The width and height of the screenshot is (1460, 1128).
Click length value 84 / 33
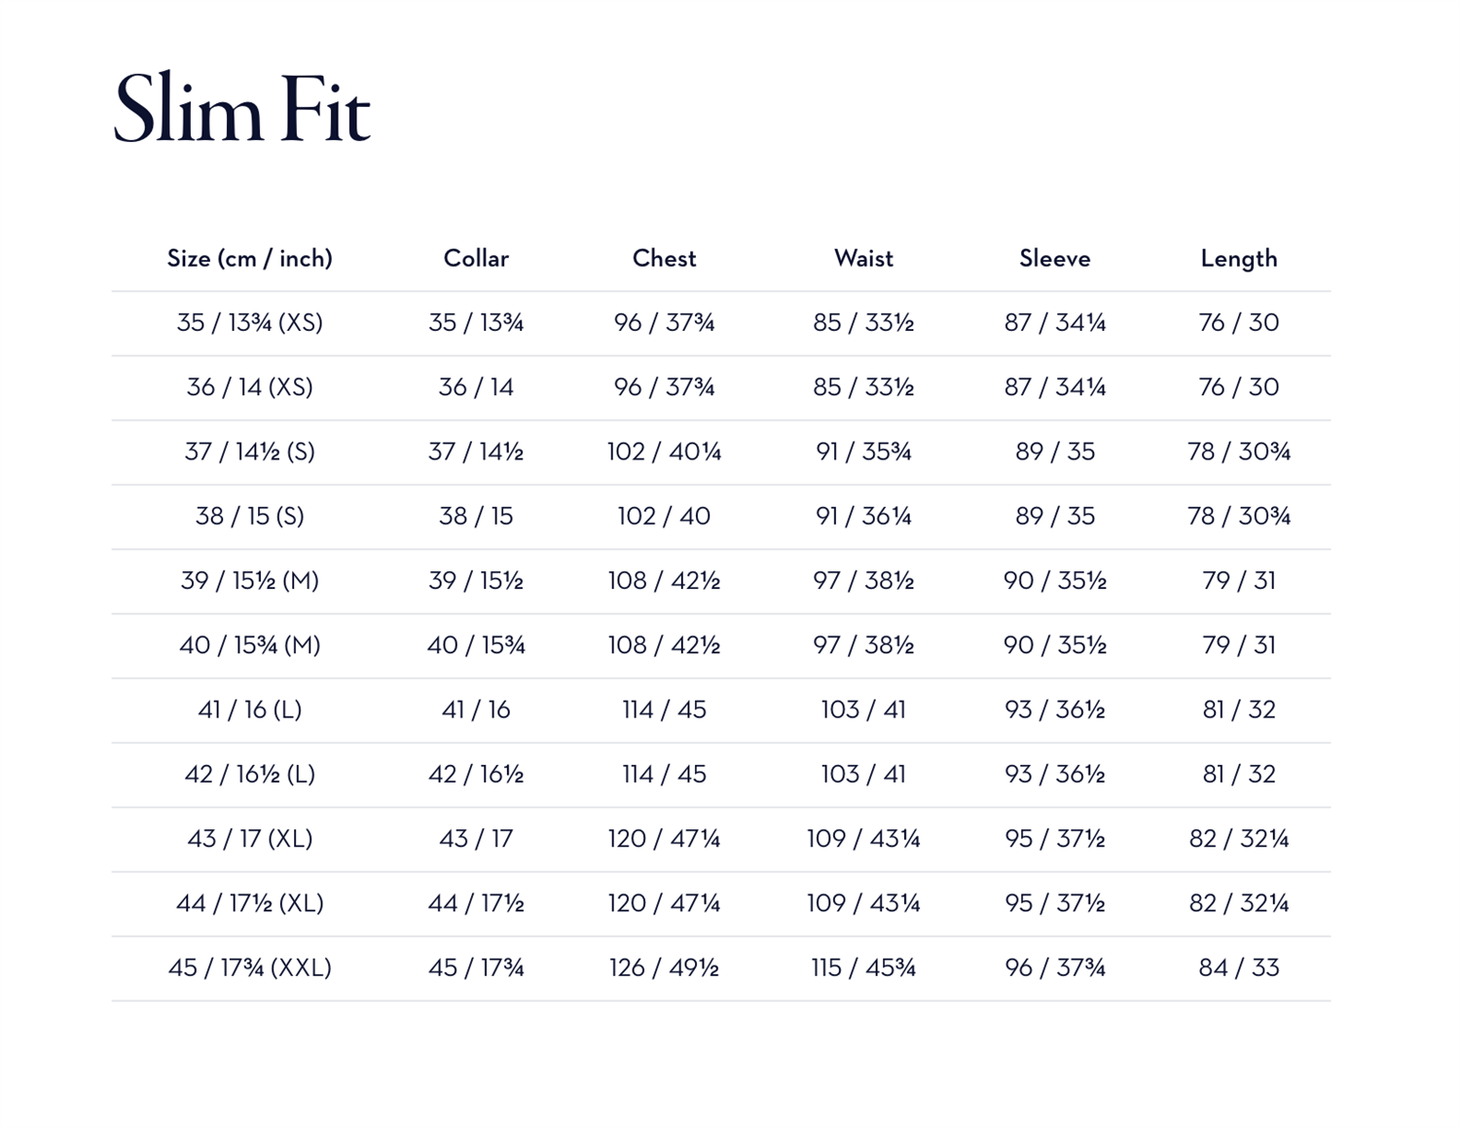1238,967
